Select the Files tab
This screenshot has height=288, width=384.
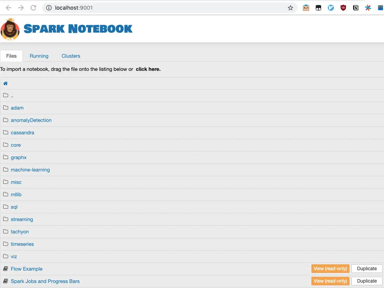[x=12, y=56]
